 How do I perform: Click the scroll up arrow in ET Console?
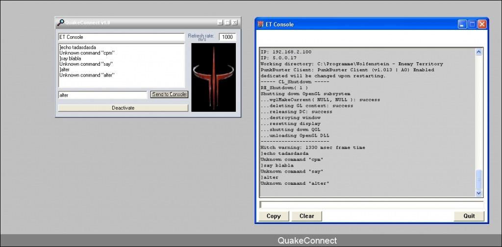pos(479,51)
